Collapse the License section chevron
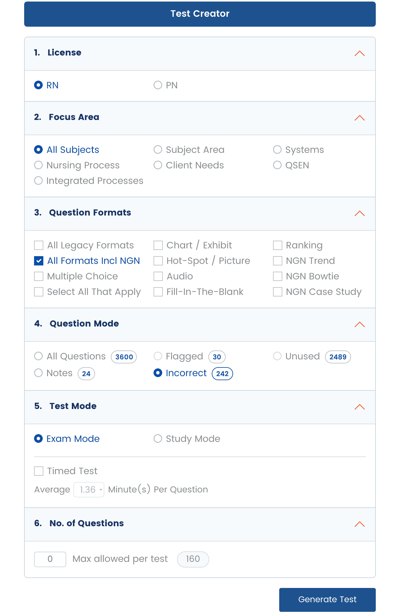399x614 pixels. (x=359, y=53)
